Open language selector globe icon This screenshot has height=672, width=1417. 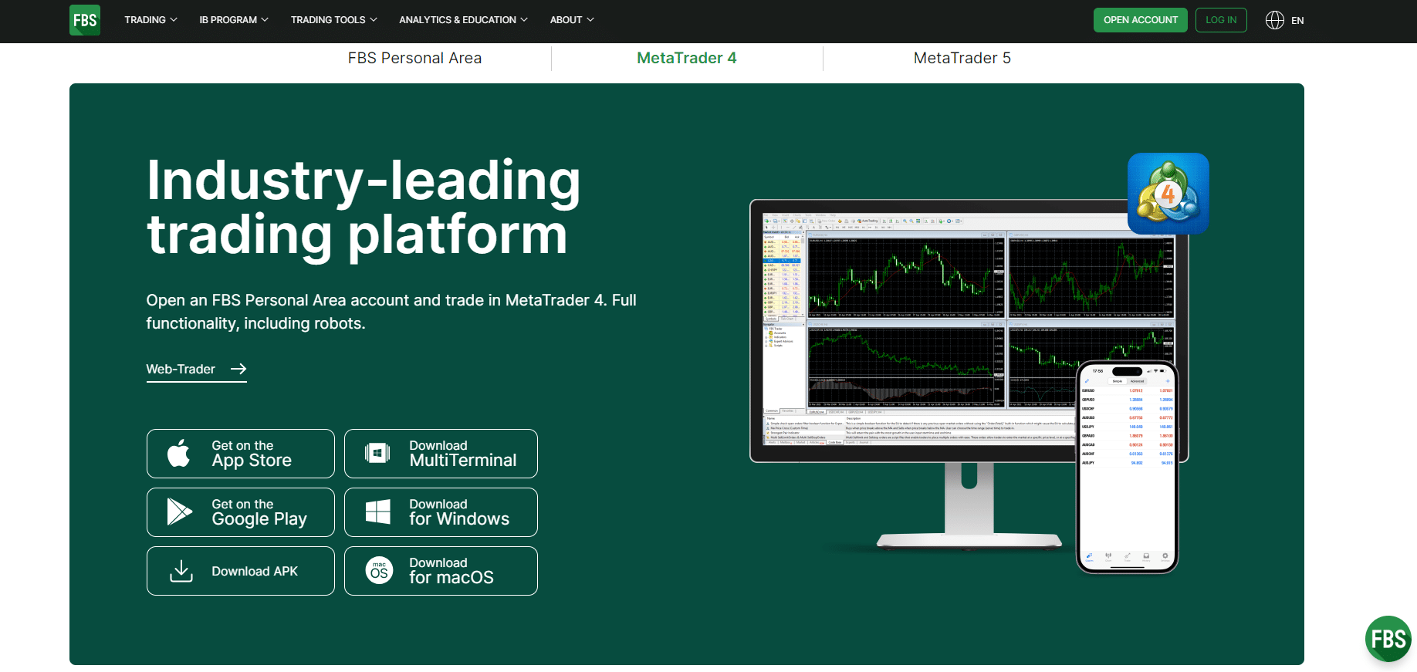pos(1275,20)
